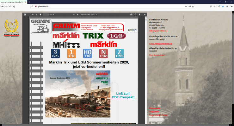This screenshot has width=234, height=126.
Task: Reload the page in browser toolbar
Action: pyautogui.click(x=10, y=6)
